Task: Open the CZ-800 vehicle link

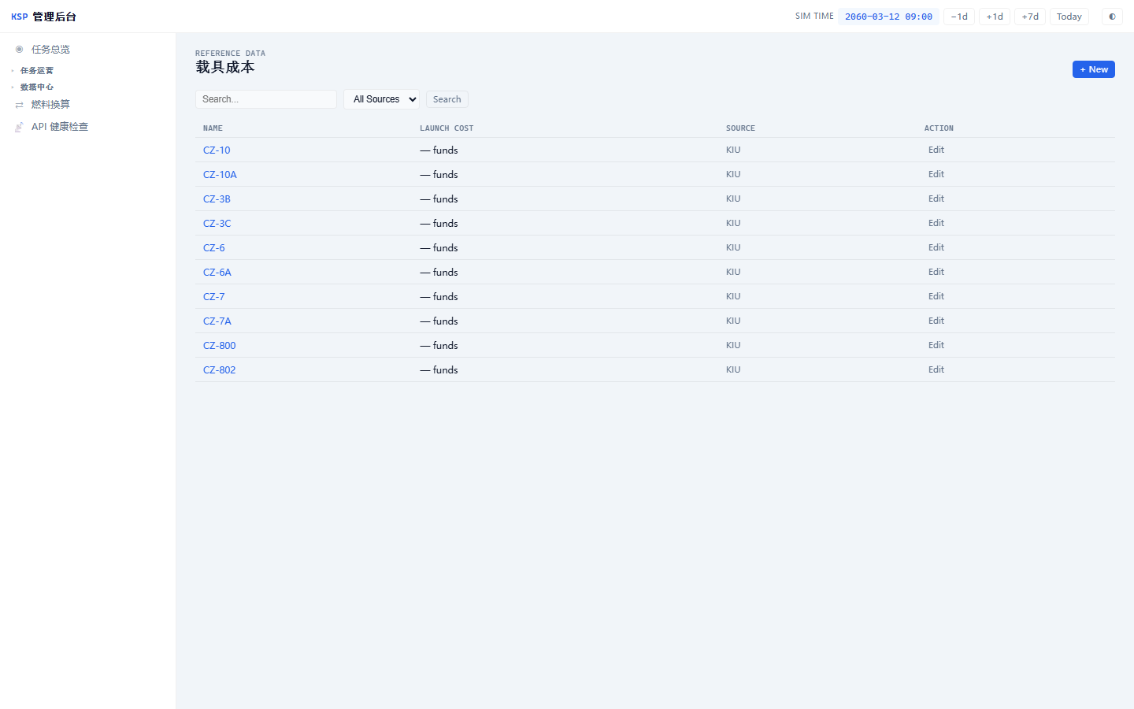Action: [x=220, y=346]
